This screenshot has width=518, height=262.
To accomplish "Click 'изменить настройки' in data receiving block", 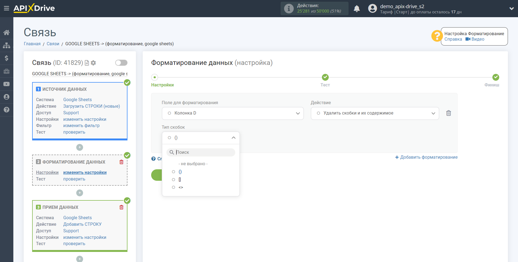I will 85,237.
